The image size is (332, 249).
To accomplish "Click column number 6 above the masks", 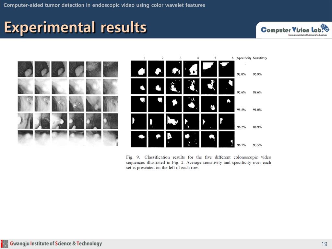I will 232,58.
